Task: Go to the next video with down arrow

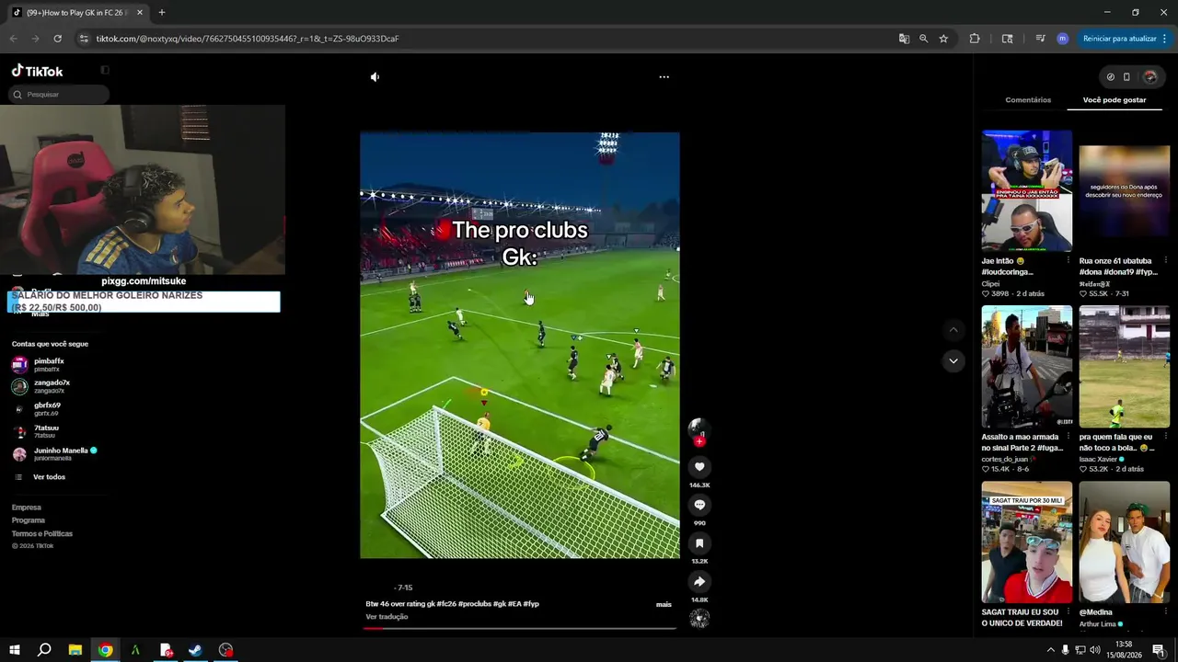Action: tap(953, 361)
